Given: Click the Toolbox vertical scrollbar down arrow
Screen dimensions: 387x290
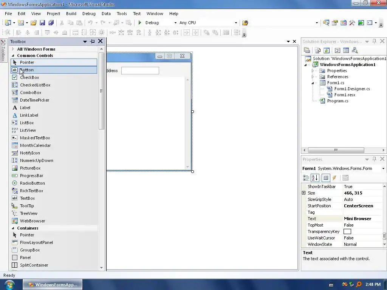Looking at the screenshot, I should [x=101, y=268].
